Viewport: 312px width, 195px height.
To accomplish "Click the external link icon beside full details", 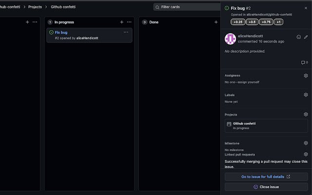I will tap(288, 176).
